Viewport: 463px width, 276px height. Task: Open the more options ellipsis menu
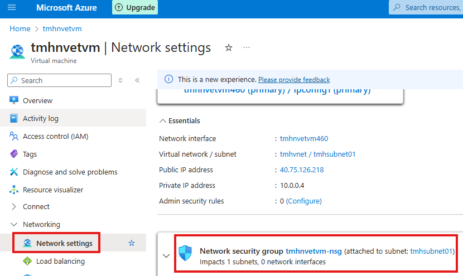point(247,47)
